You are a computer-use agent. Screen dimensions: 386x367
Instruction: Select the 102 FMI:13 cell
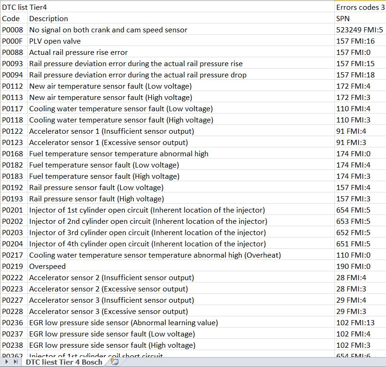click(360, 322)
